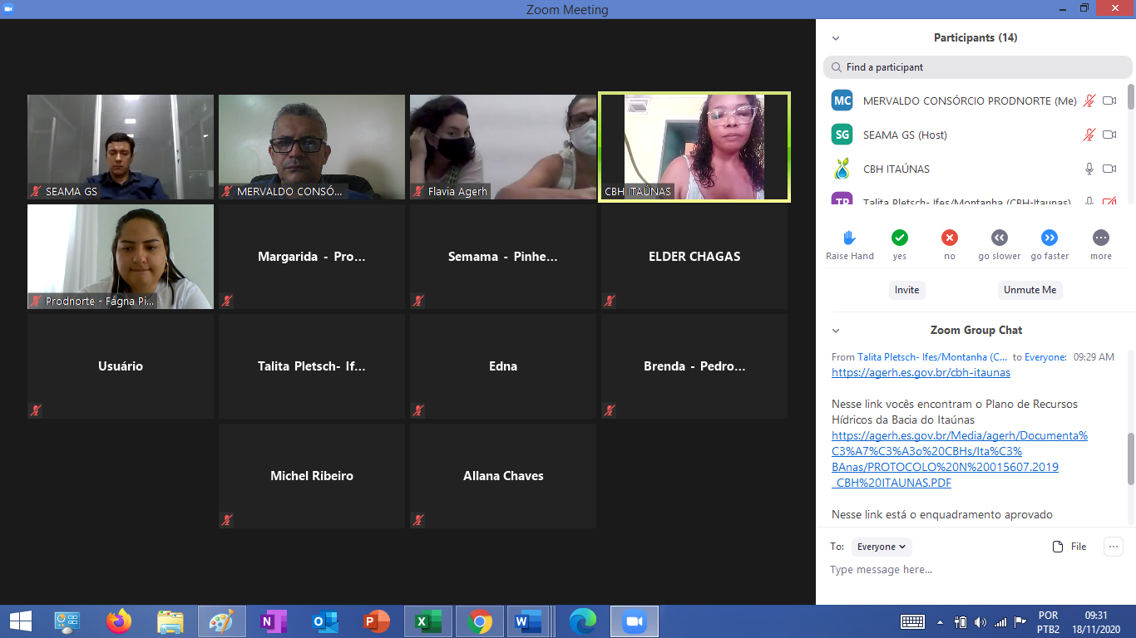The height and width of the screenshot is (638, 1136).
Task: Open the more reactions icon
Action: pos(1101,238)
